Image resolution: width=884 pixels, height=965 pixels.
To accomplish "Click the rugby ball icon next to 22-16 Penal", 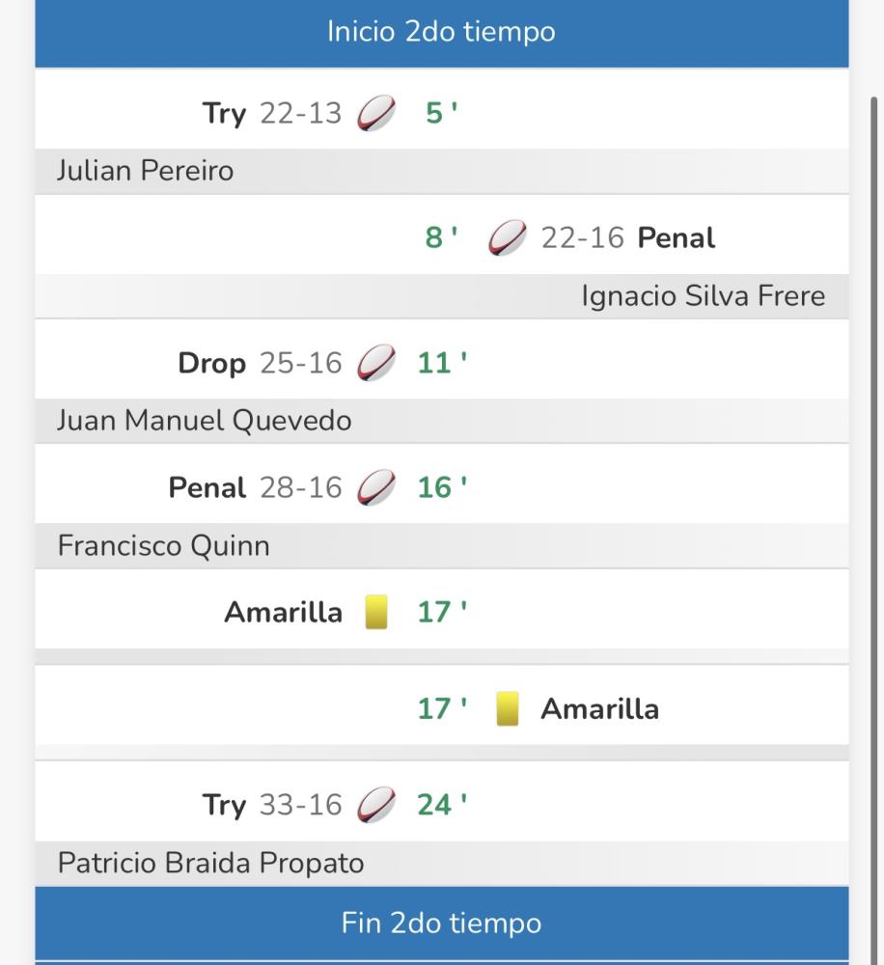I will pos(508,237).
